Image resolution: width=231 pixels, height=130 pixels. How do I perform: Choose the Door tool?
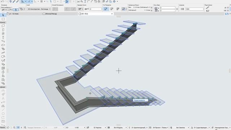3,30
